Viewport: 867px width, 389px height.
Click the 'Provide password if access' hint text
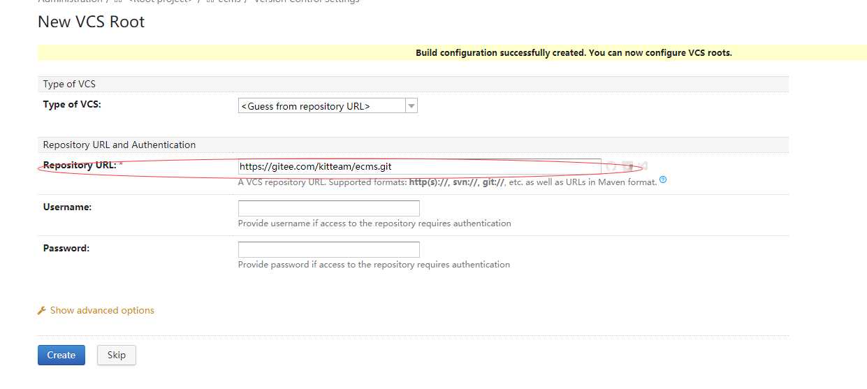(374, 265)
